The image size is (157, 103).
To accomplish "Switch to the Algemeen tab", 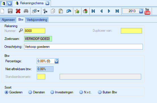I will (x=8, y=20).
